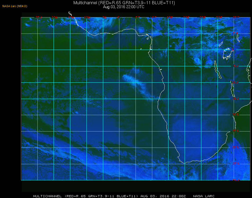Image resolution: width=252 pixels, height=198 pixels.
Task: Click the 5N latitude label
Action: click(x=236, y=33)
